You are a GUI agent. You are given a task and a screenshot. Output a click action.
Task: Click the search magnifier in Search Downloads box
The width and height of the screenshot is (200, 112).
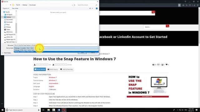click(x=97, y=5)
